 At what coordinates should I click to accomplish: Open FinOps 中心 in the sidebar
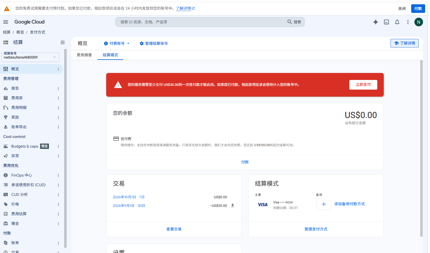click(x=22, y=175)
